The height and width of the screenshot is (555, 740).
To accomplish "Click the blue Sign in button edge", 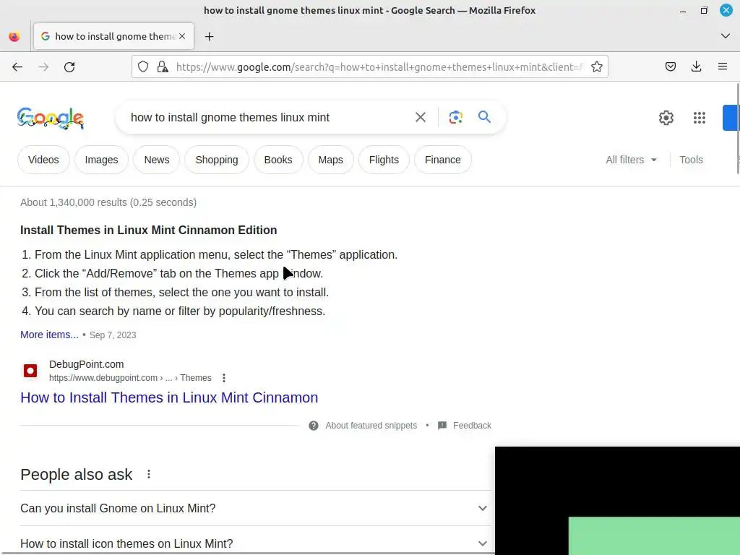I will 731,118.
